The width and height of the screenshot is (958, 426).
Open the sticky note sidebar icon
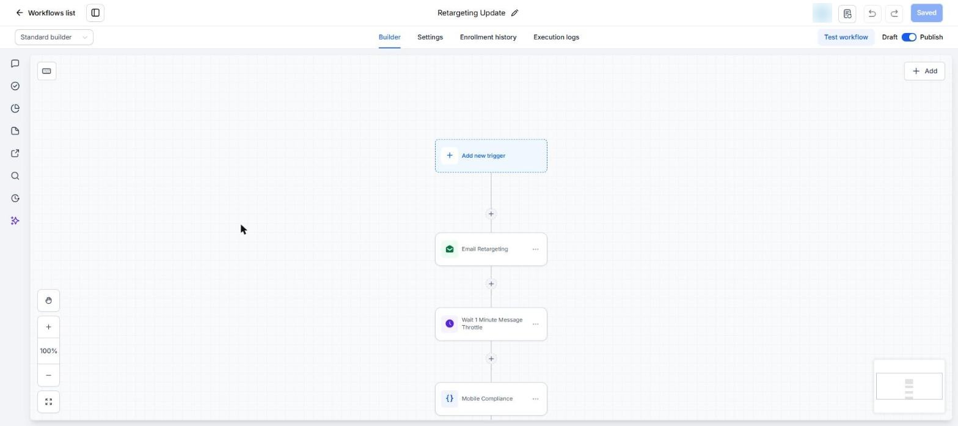tap(15, 131)
